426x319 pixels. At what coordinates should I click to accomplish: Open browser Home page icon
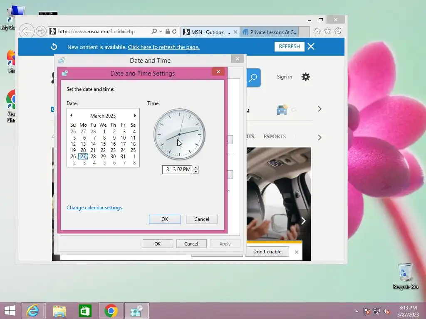(x=317, y=31)
